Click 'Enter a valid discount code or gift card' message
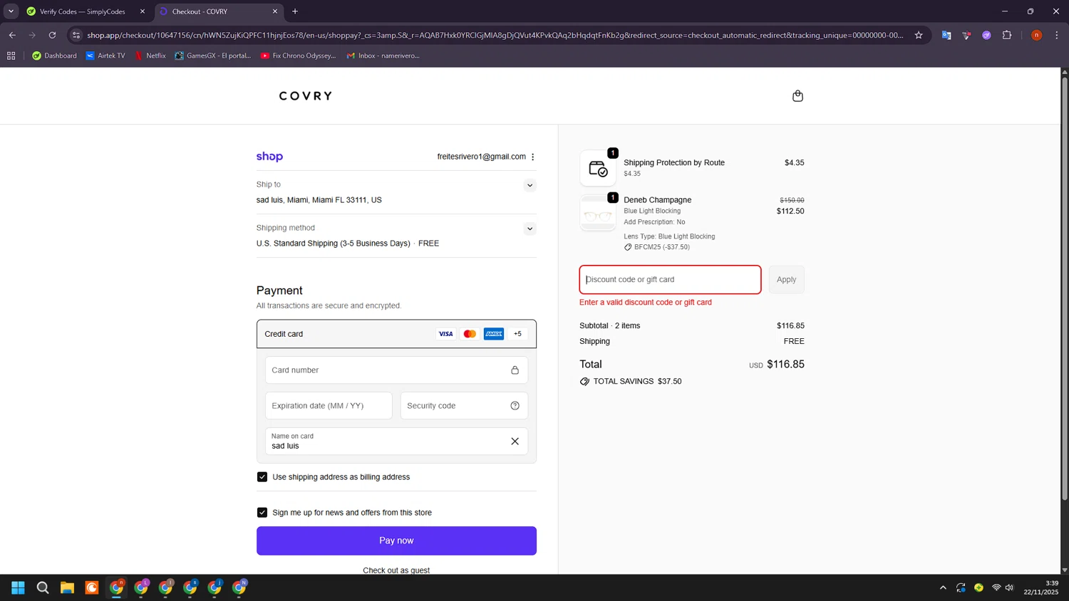1069x601 pixels. 646,303
